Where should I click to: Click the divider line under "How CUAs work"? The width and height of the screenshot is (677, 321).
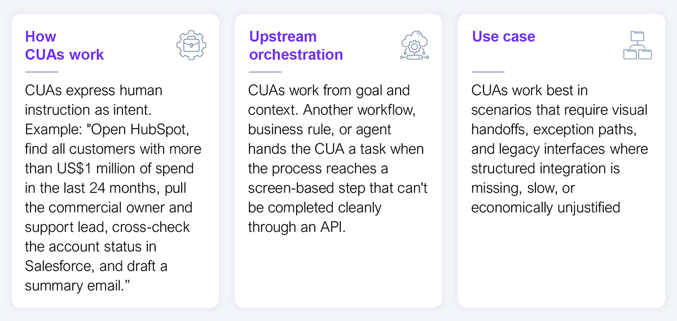click(x=41, y=72)
